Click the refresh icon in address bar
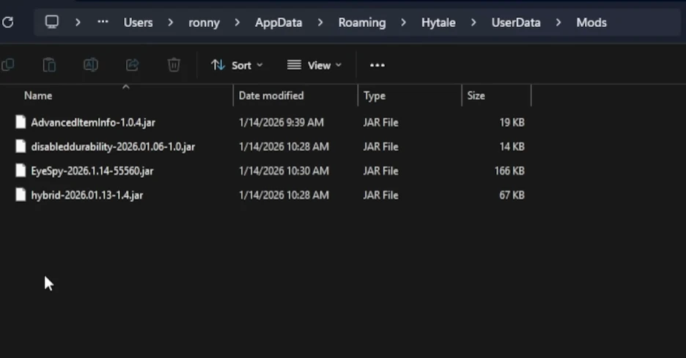 click(x=7, y=23)
